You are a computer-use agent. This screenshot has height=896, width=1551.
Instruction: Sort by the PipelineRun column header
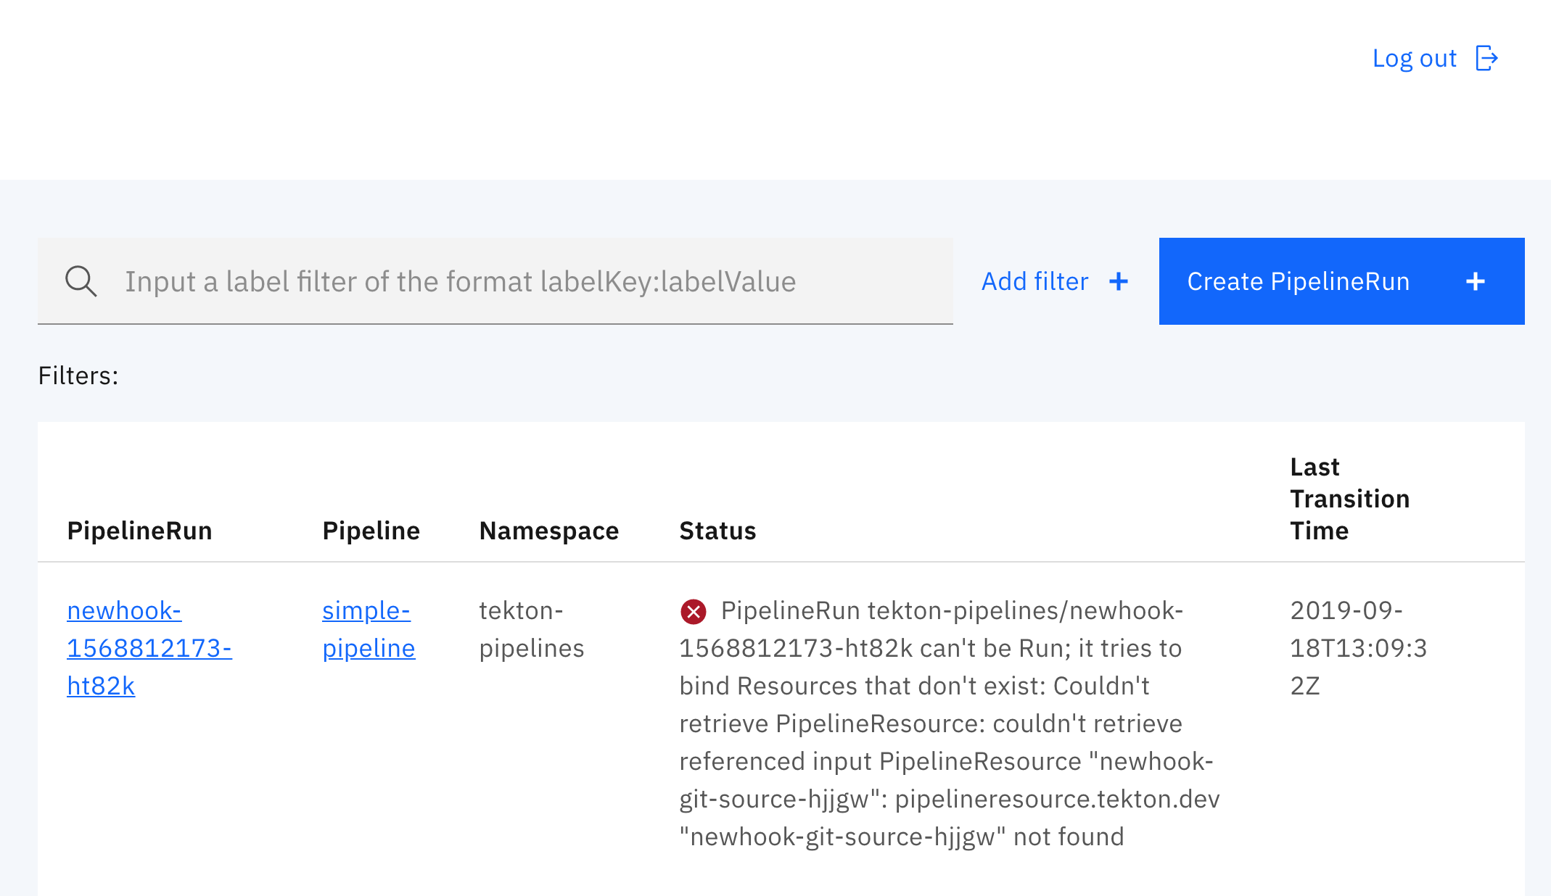[139, 530]
